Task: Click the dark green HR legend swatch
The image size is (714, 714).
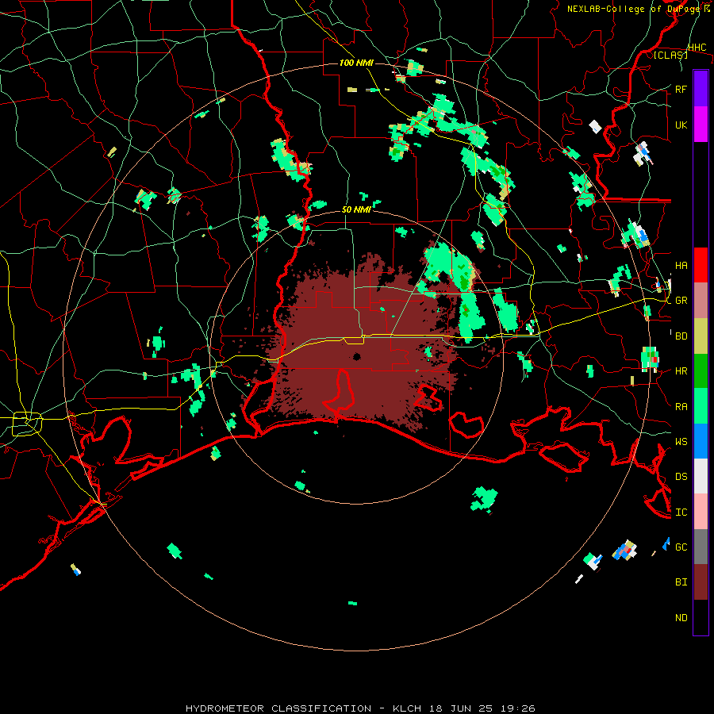Action: [701, 370]
